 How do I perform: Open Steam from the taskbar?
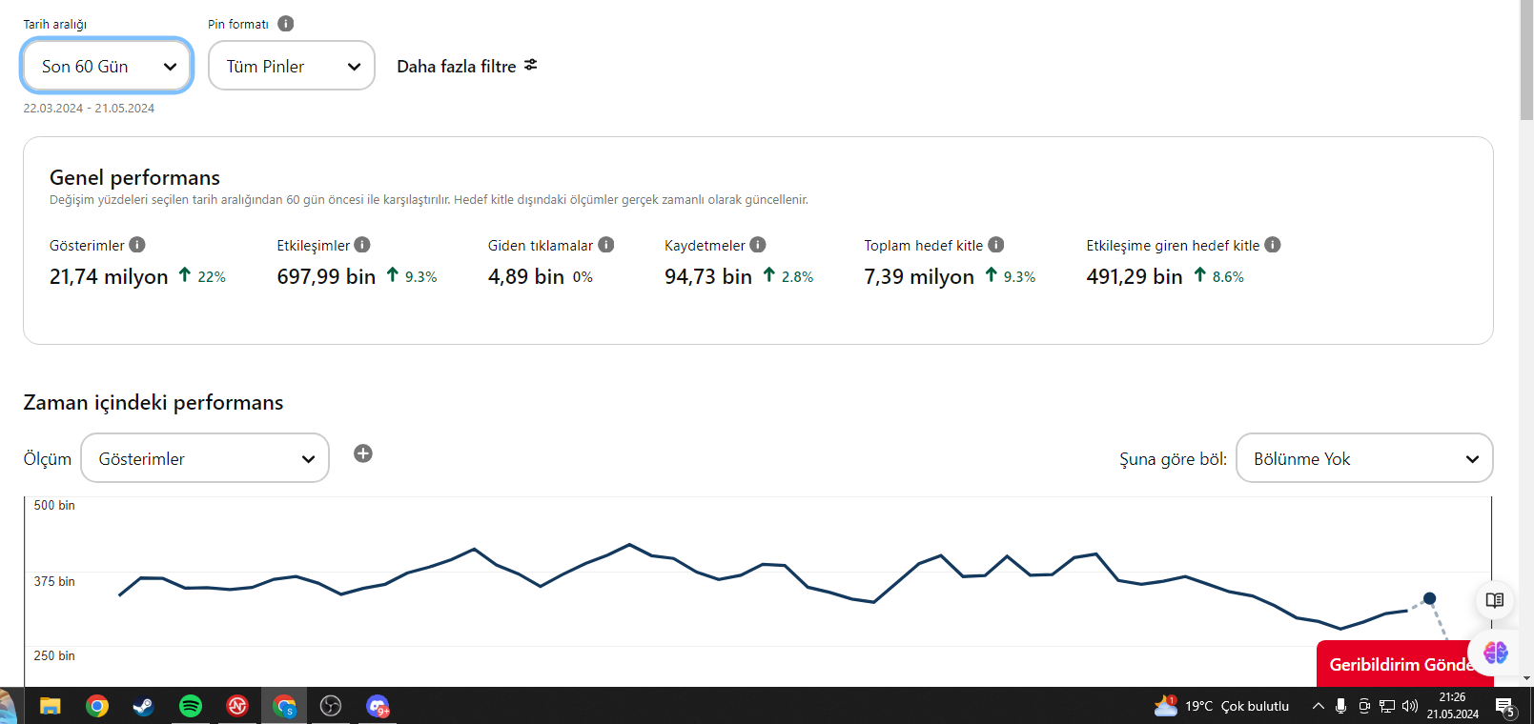[x=144, y=706]
